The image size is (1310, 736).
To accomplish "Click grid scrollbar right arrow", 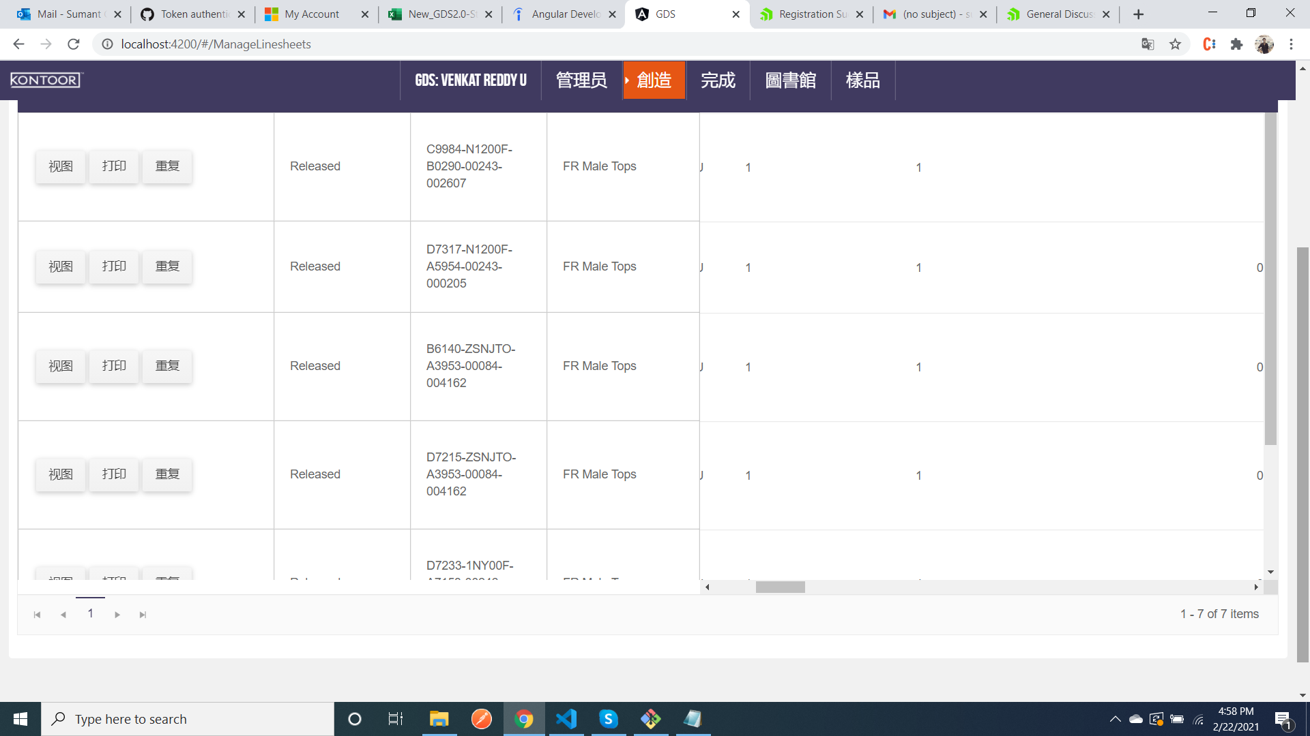I will point(1256,587).
